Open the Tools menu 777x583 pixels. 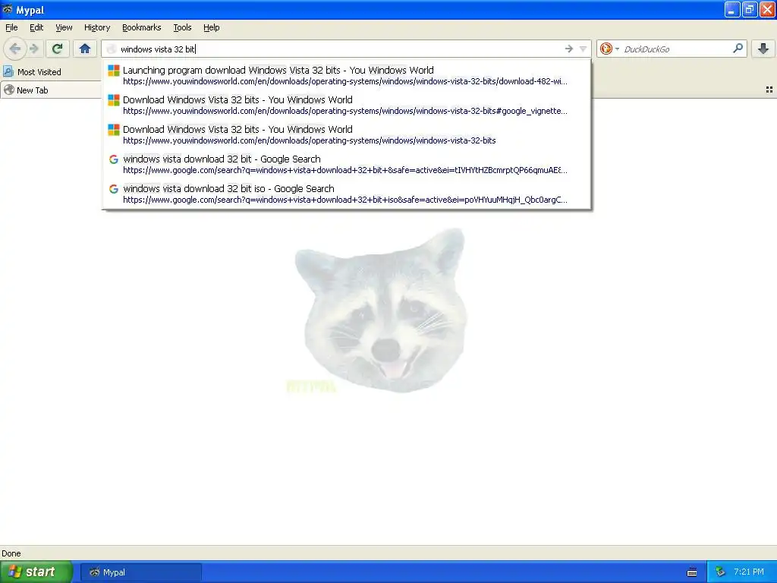(182, 27)
